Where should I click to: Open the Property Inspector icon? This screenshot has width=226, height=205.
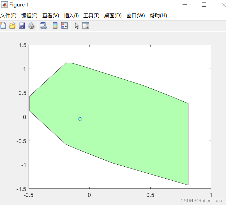(x=86, y=26)
